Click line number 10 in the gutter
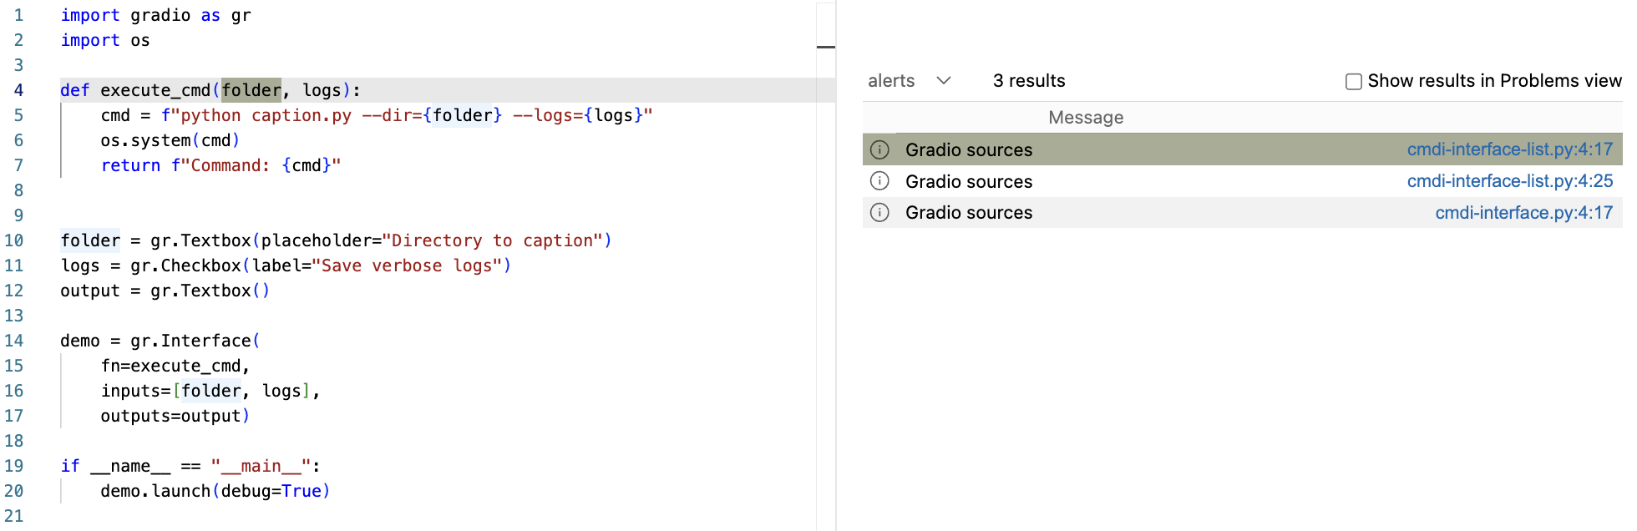 14,240
